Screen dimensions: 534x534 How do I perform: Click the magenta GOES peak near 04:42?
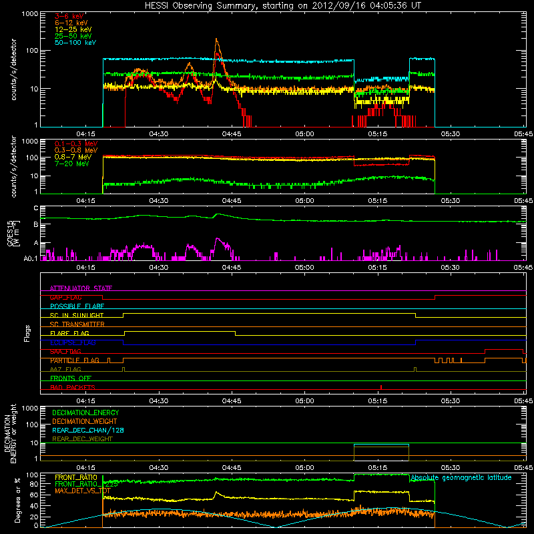(x=218, y=240)
